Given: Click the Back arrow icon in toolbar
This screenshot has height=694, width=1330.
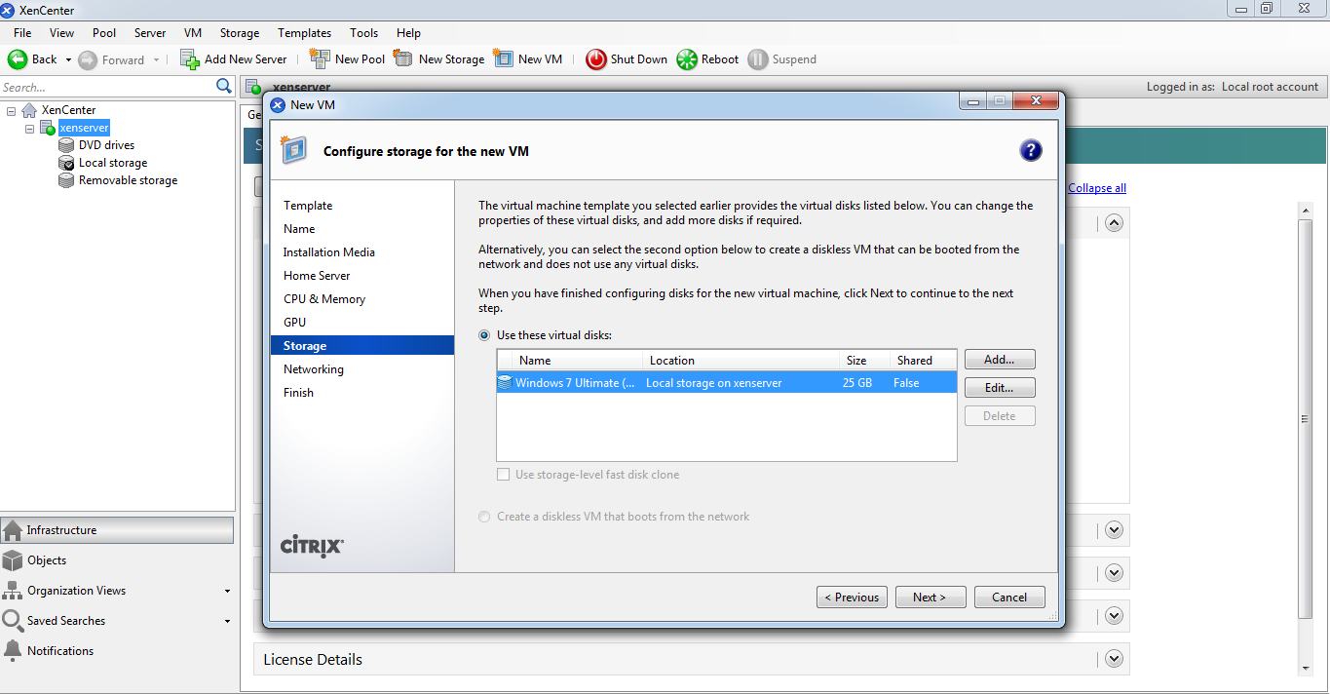Looking at the screenshot, I should point(18,59).
